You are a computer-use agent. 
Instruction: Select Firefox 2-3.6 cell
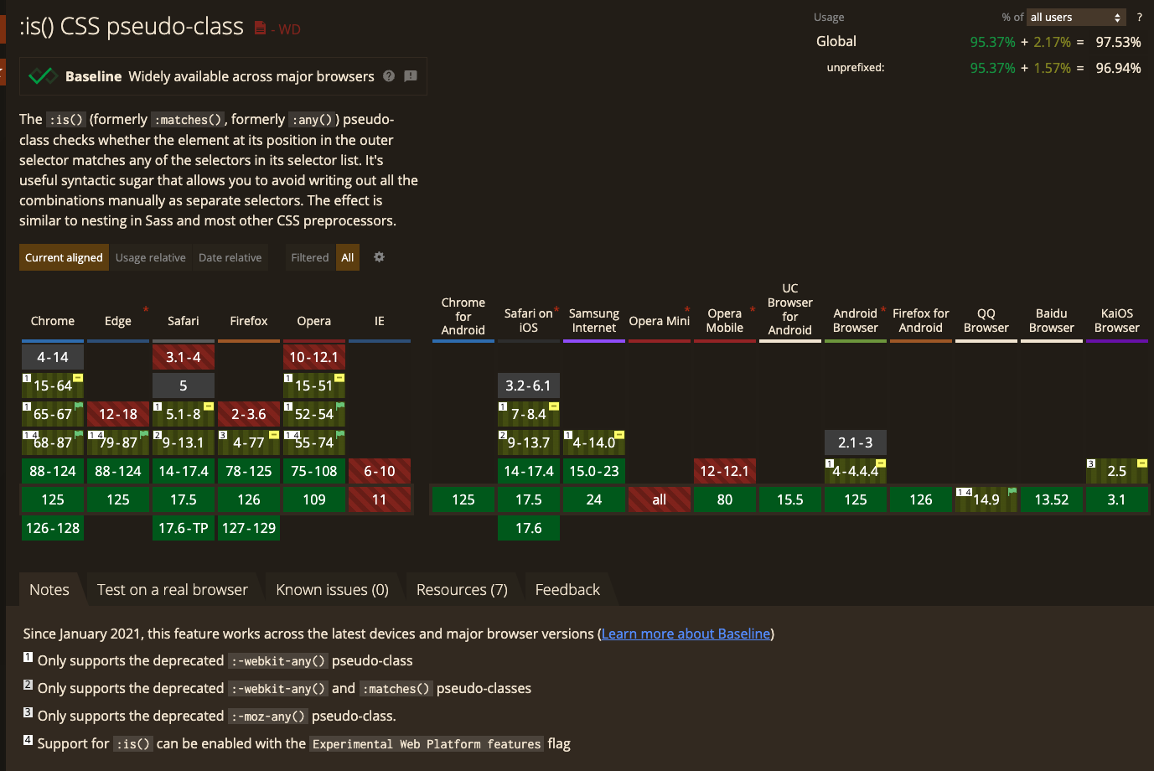click(249, 414)
